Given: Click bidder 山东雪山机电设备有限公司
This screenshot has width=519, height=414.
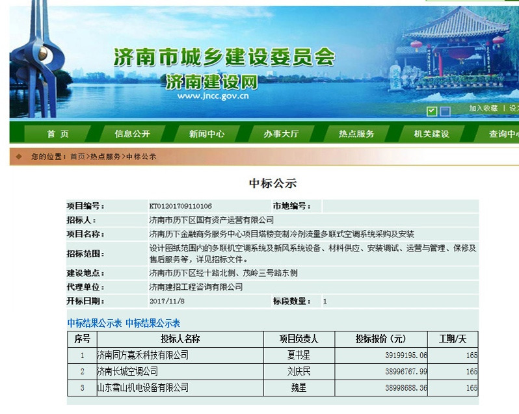Looking at the screenshot, I should click(x=142, y=387).
